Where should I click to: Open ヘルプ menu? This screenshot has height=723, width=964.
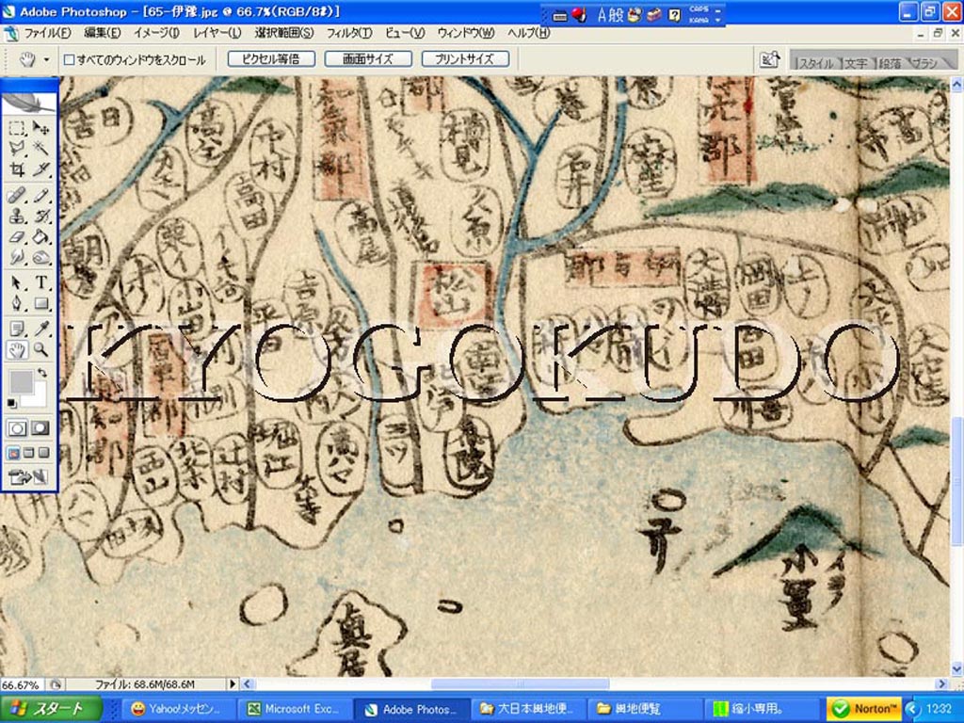point(528,33)
